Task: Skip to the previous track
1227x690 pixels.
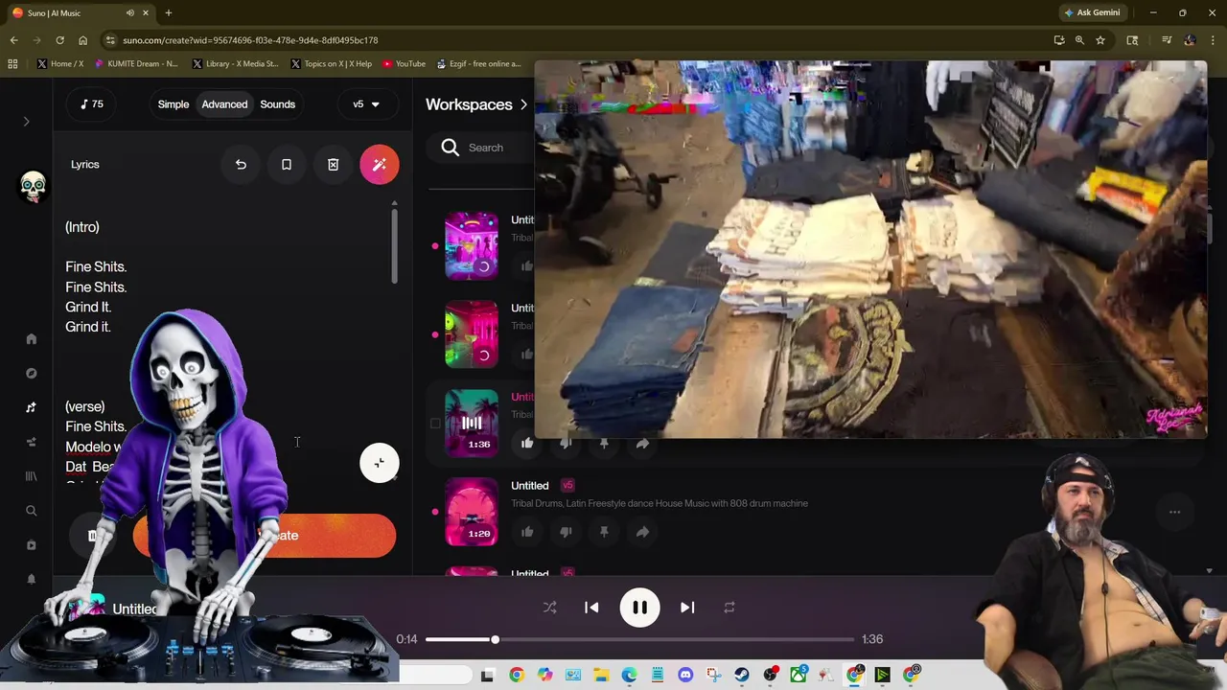Action: pos(591,608)
